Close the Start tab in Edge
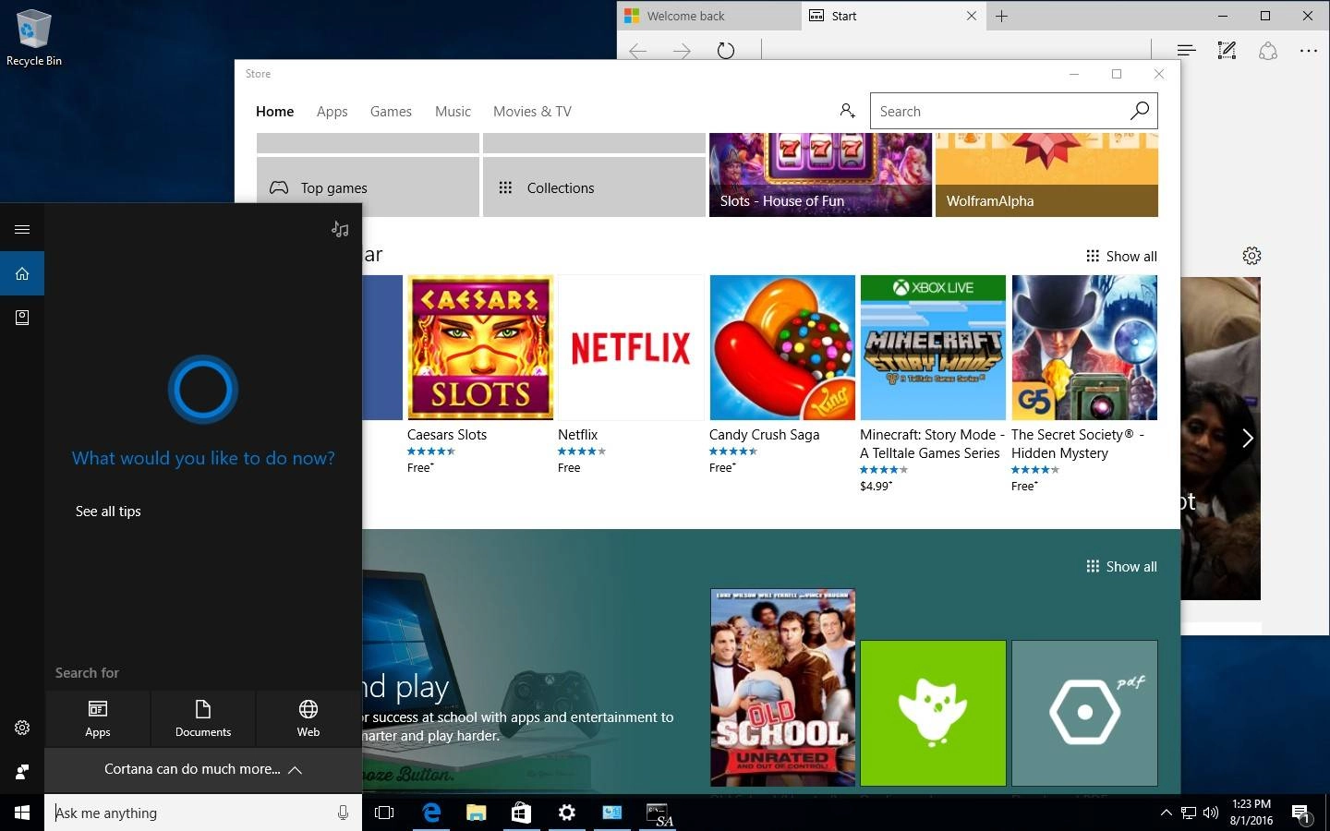The image size is (1330, 831). [972, 16]
